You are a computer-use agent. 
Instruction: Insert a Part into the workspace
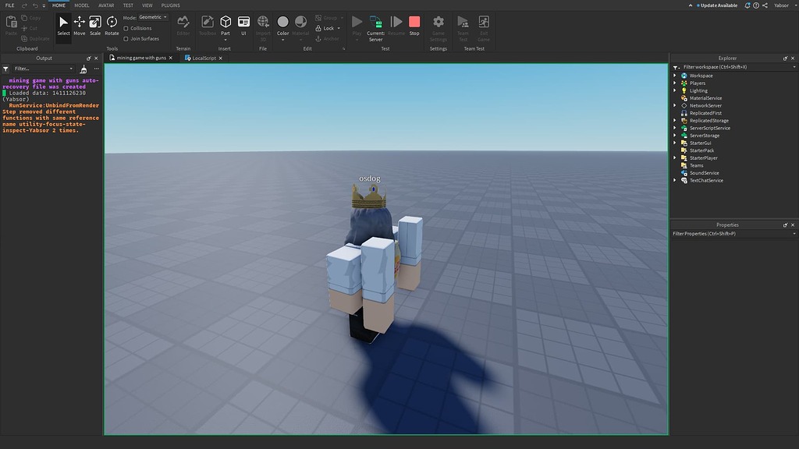click(225, 23)
